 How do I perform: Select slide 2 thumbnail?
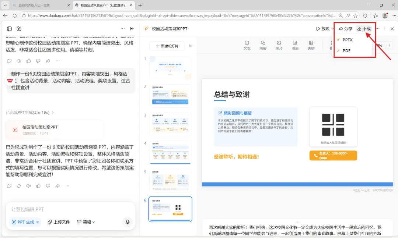click(170, 96)
